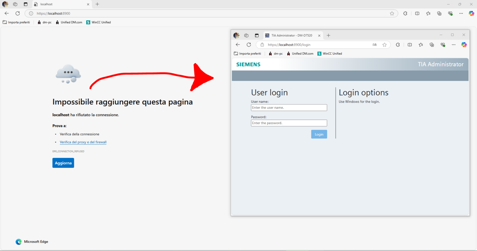Click Back arrow in outer Edge window
Viewport: 477px width, 251px height.
tap(7, 13)
